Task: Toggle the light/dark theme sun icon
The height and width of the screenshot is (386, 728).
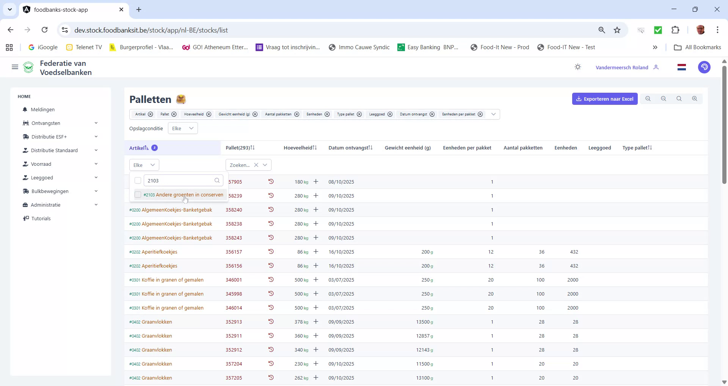Action: coord(577,67)
